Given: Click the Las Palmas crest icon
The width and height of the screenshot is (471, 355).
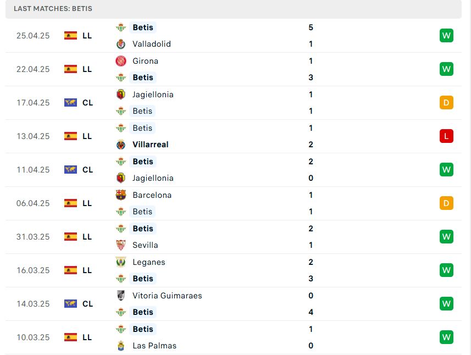Looking at the screenshot, I should pyautogui.click(x=121, y=346).
